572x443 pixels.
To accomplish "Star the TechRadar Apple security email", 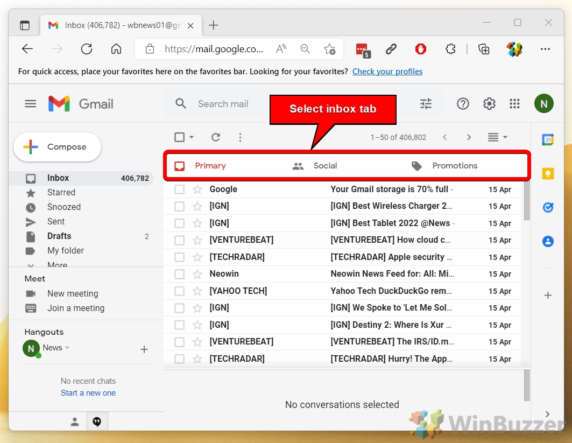I will [197, 257].
